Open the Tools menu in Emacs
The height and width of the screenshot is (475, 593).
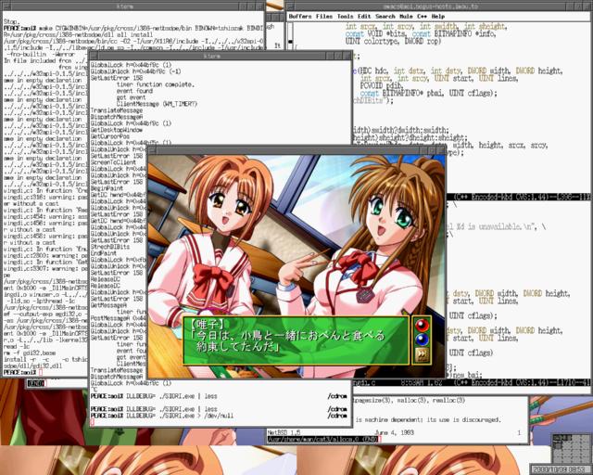[x=345, y=17]
